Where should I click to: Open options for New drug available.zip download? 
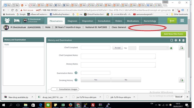coord(32,97)
